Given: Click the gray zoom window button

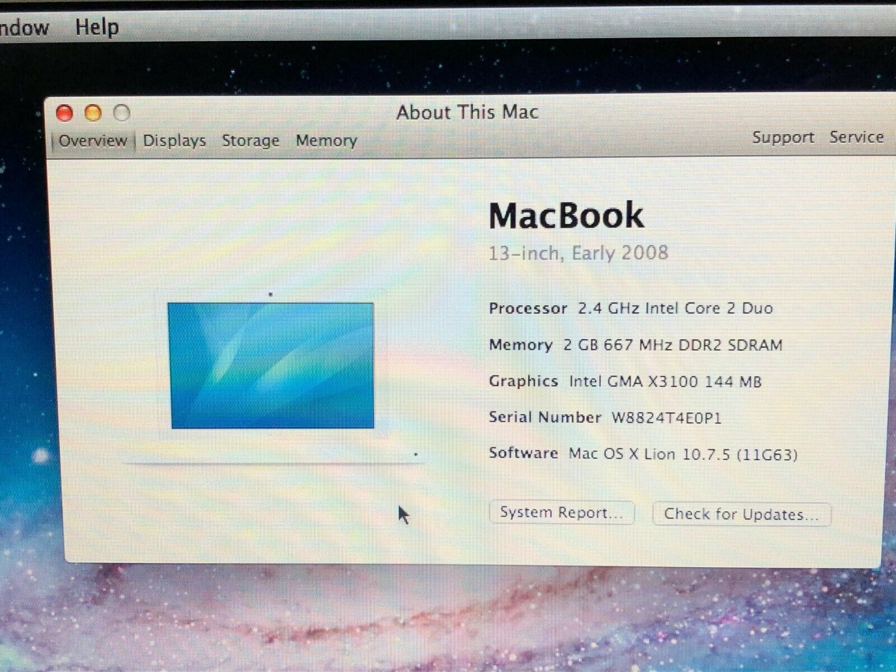Looking at the screenshot, I should (122, 113).
